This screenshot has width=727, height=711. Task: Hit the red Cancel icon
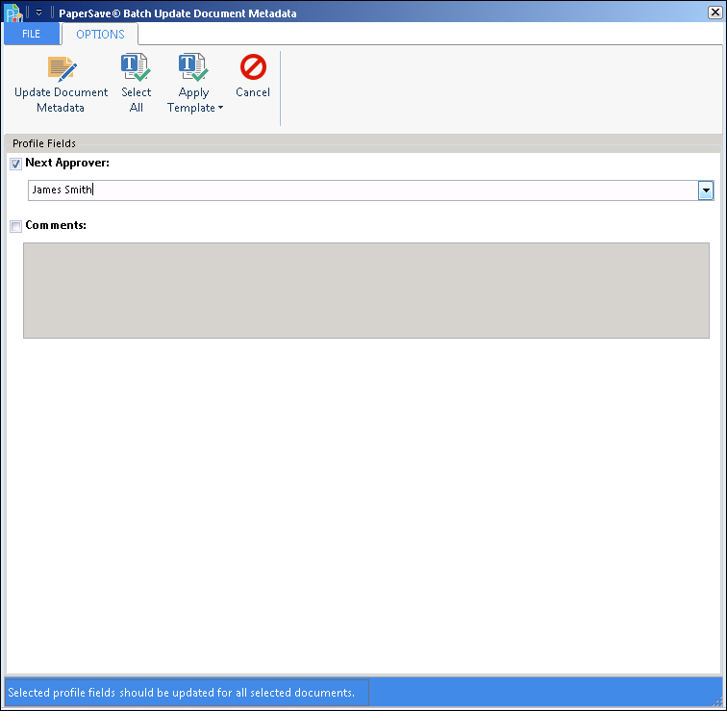coord(253,67)
